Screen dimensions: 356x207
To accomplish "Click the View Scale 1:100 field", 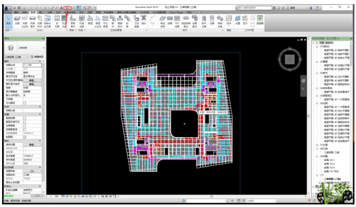I will pyautogui.click(x=32, y=65).
